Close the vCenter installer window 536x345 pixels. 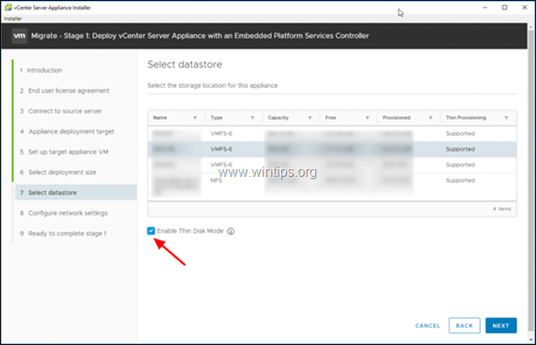tap(525, 8)
